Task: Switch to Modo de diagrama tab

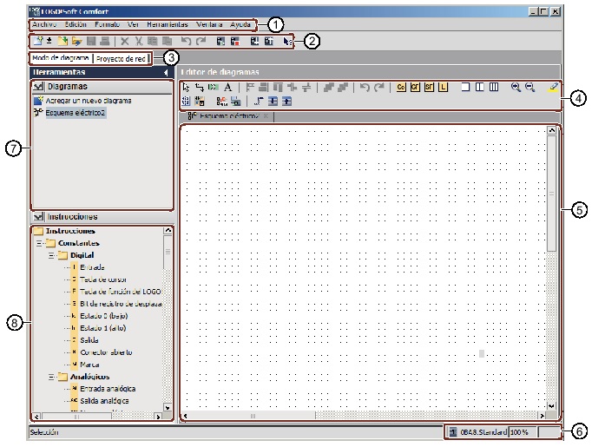Action: pos(61,58)
